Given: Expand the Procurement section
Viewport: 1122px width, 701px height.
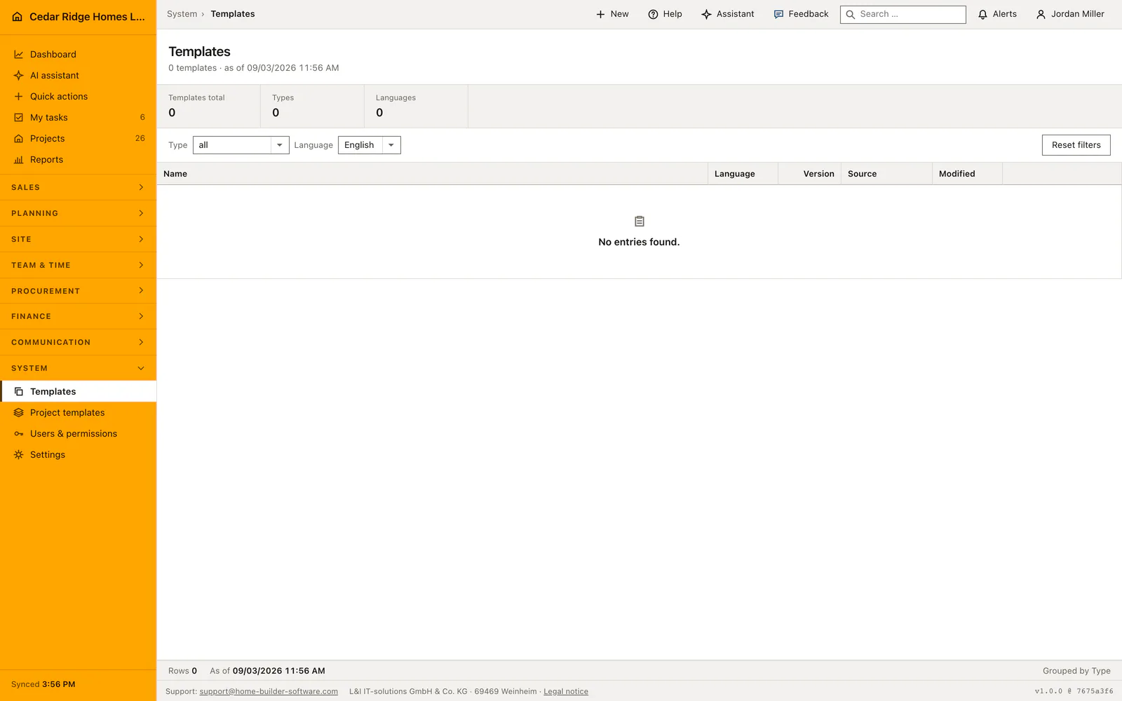Looking at the screenshot, I should tap(78, 291).
